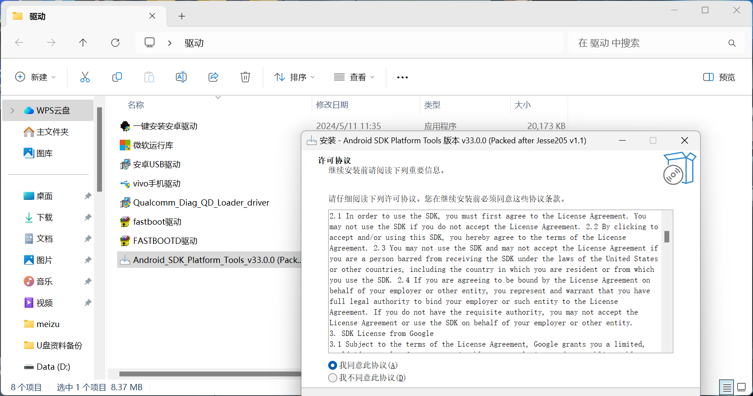Click the file list horizontal scrollbar
This screenshot has width=753, height=396.
[210, 374]
